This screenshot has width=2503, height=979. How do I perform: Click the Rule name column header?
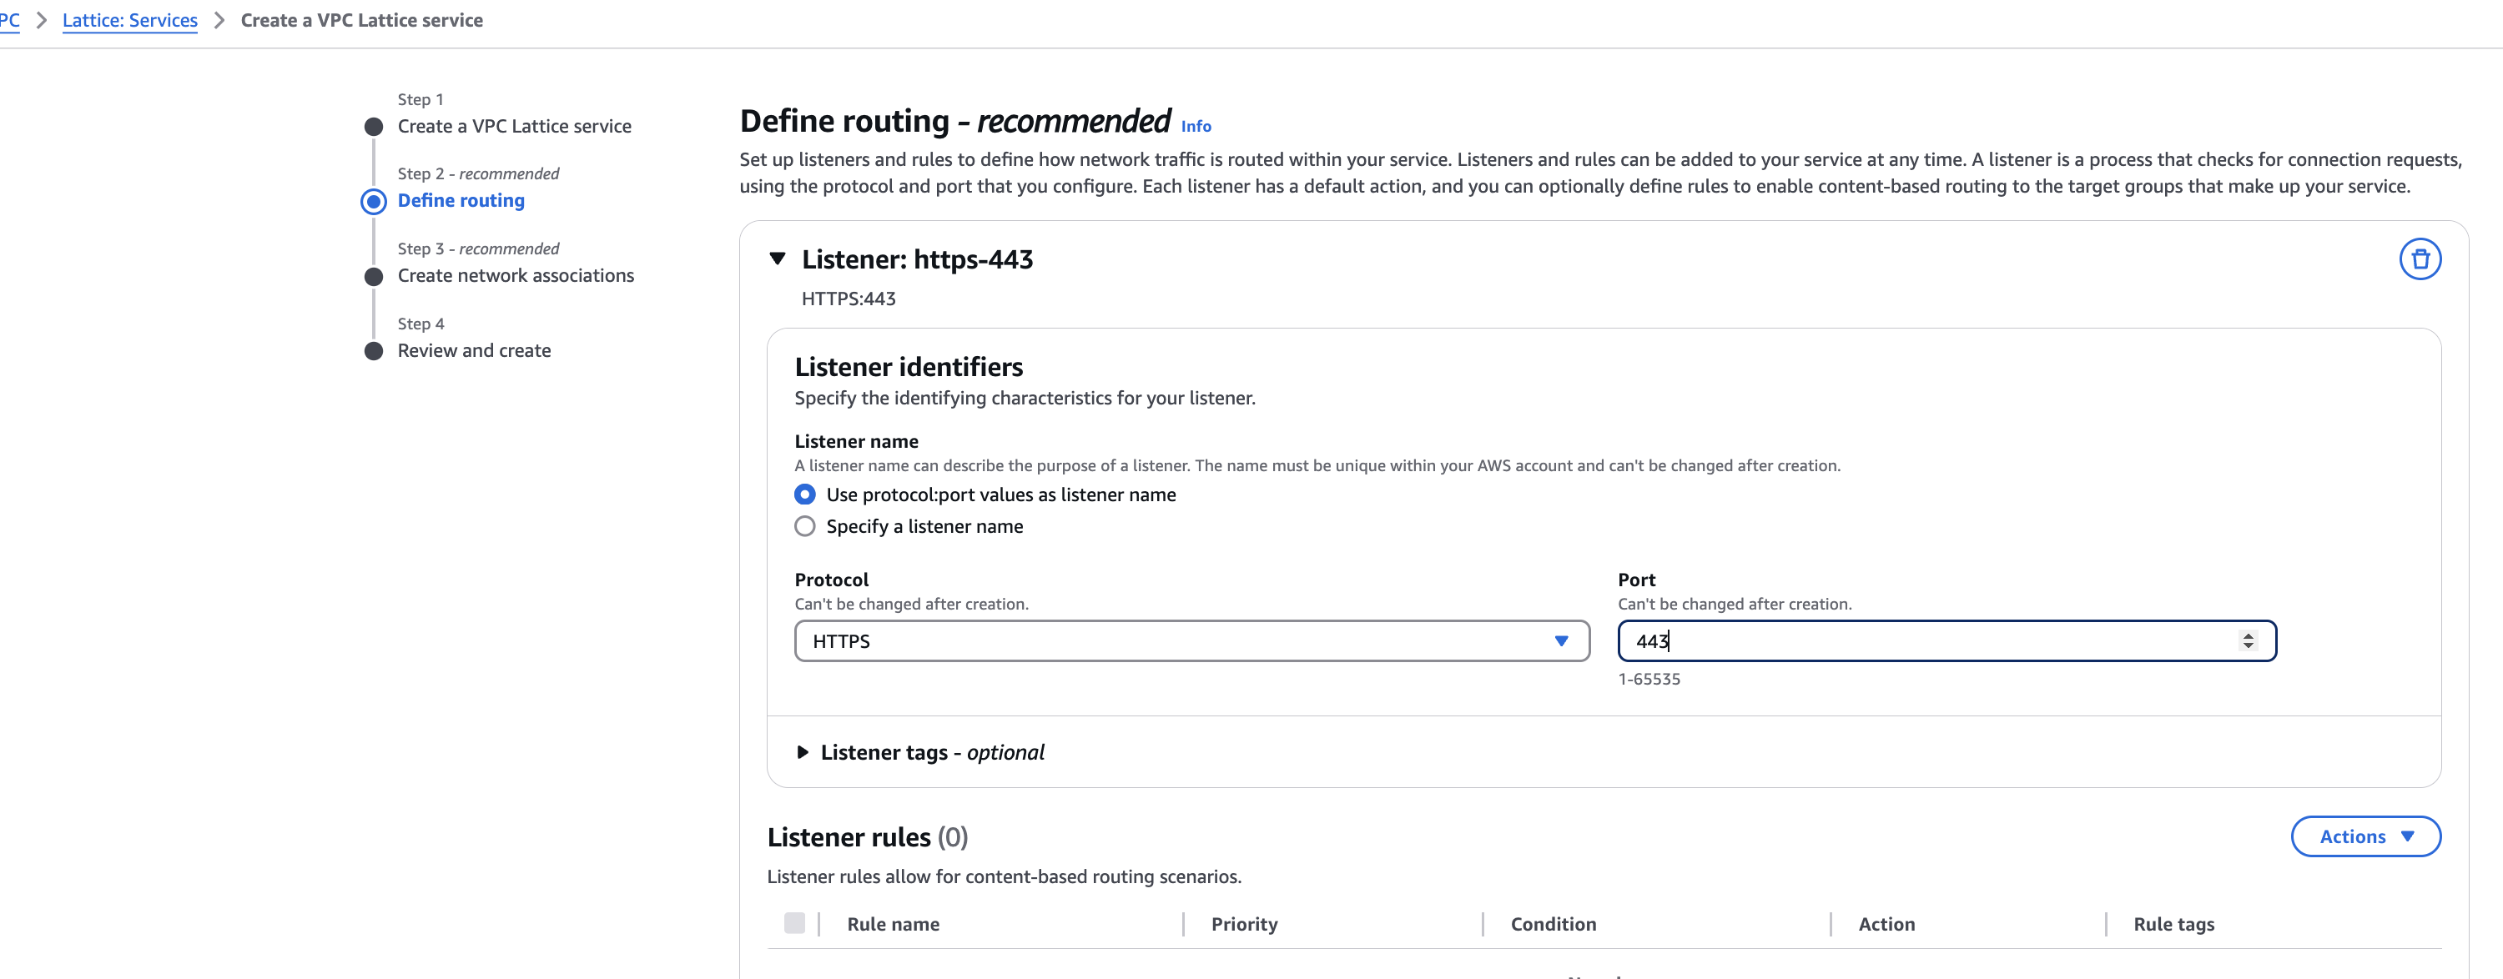point(893,924)
